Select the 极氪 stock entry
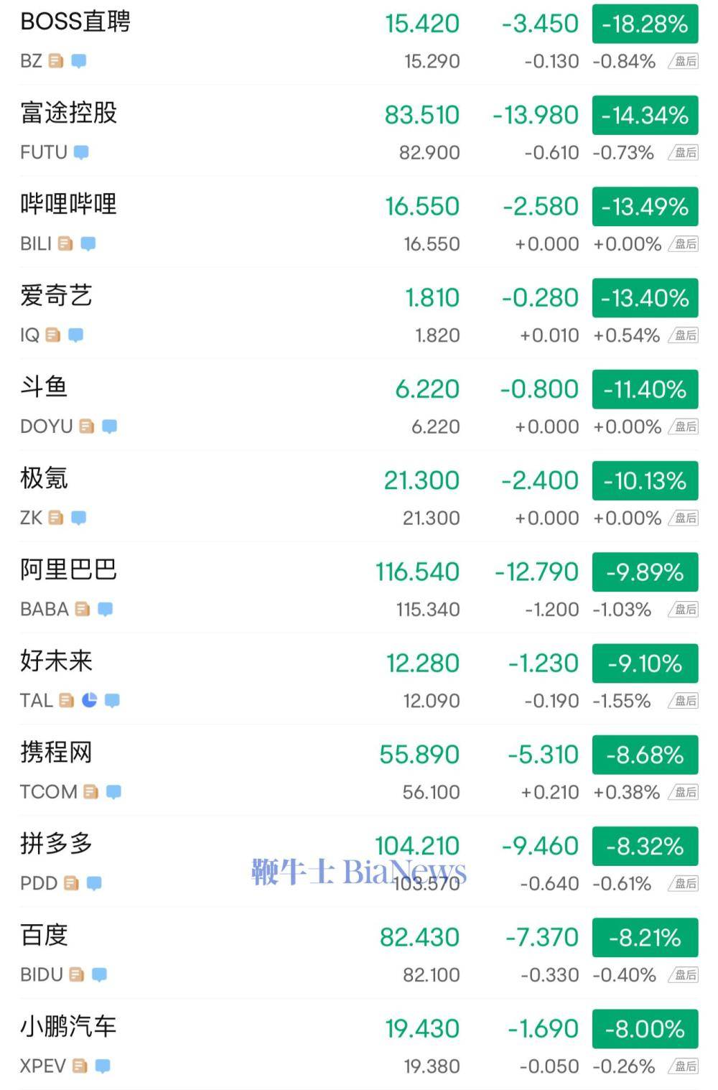Screen dimensions: 718x1090 pyautogui.click(x=359, y=496)
